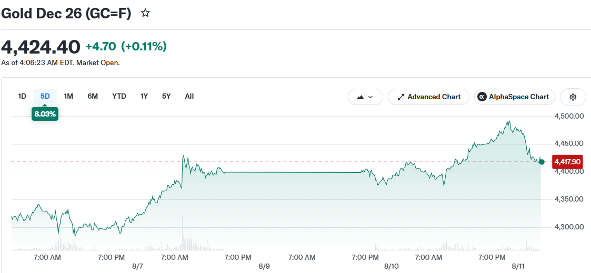The width and height of the screenshot is (591, 273).
Task: Click the 8/9 date label
Action: coord(264,266)
